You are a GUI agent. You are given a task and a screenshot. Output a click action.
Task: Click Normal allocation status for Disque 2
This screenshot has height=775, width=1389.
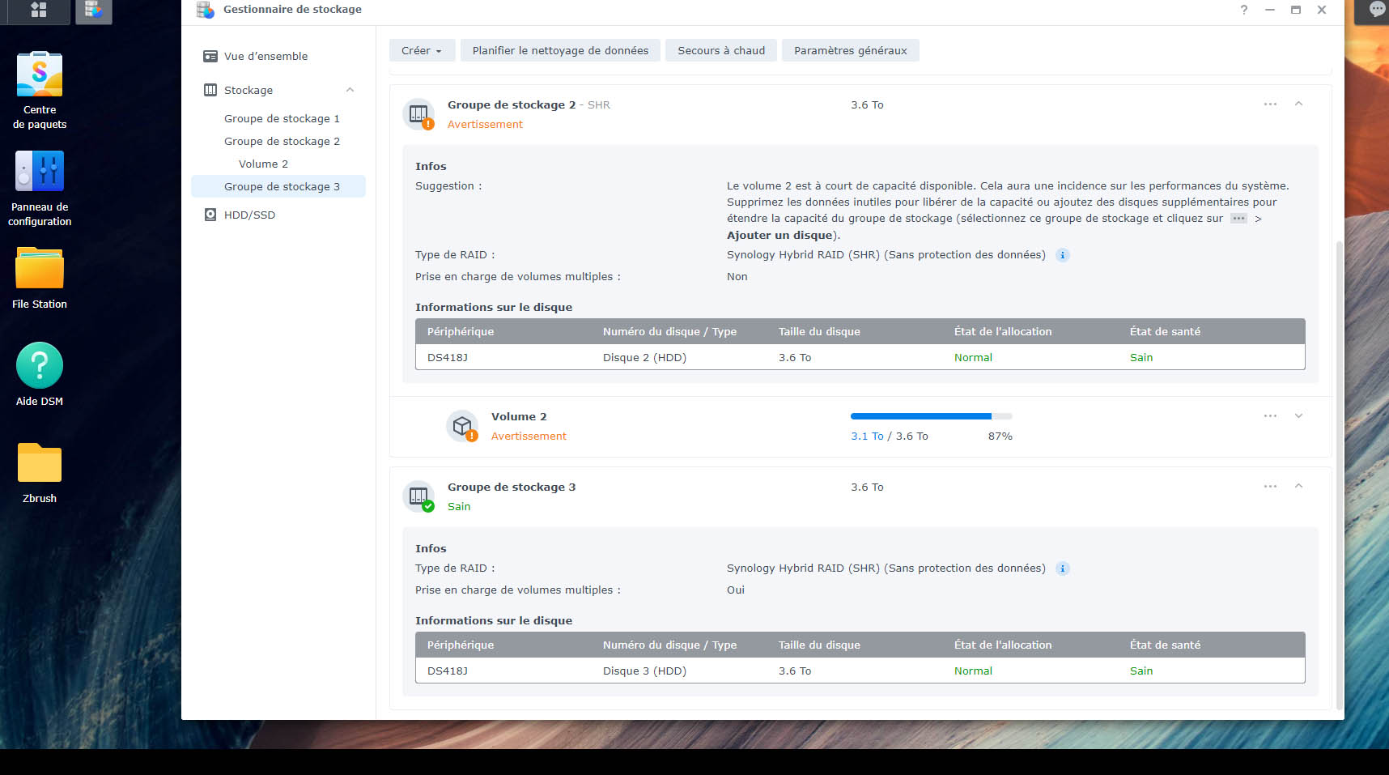(x=973, y=357)
